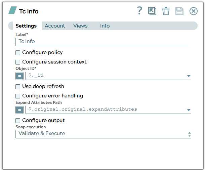Toggle expression button for Object ID
This screenshot has height=170, width=205.
(x=19, y=76)
